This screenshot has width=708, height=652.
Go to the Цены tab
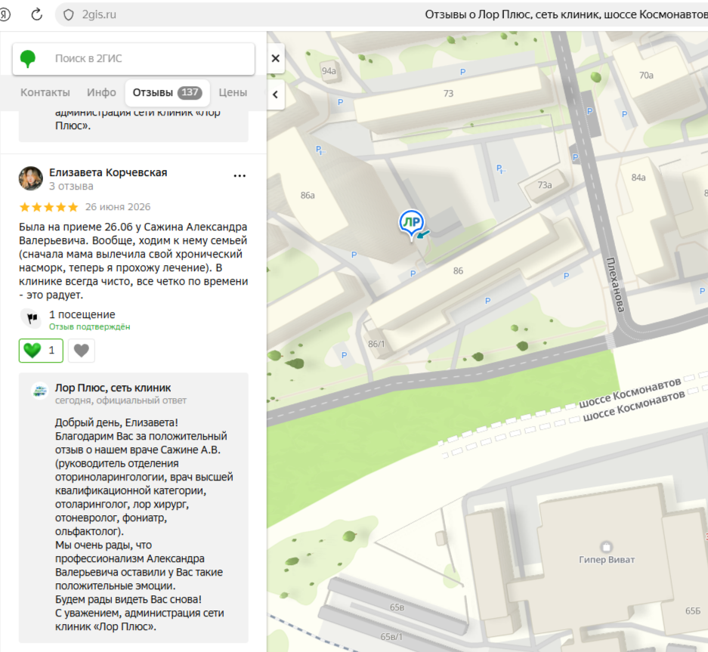pos(233,93)
